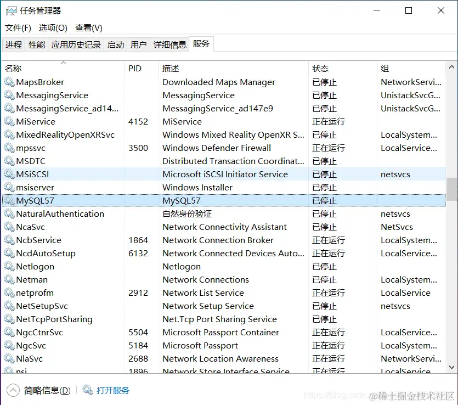Click the 已停止 status in MySQL57 row

pyautogui.click(x=324, y=200)
